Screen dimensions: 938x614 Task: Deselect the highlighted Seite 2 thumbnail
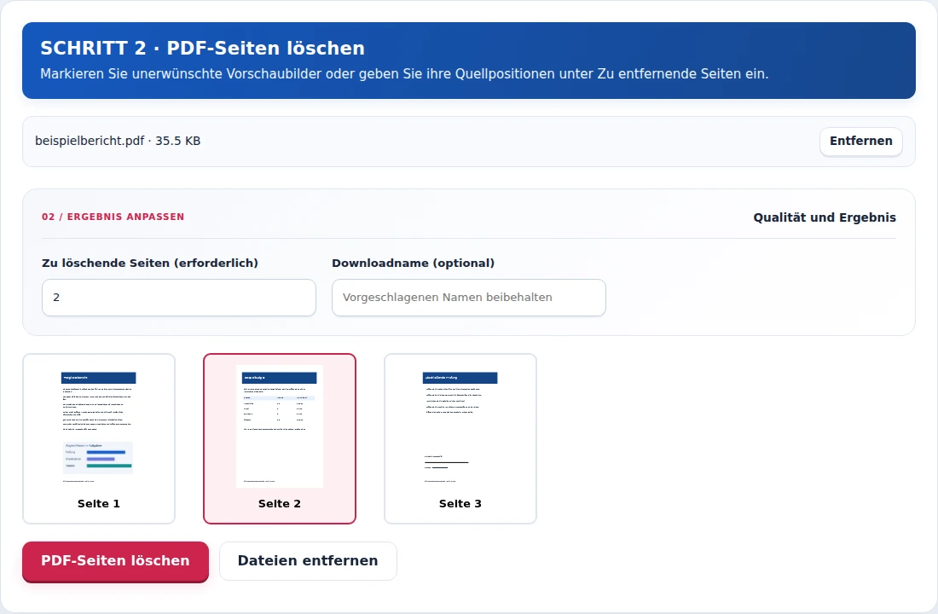click(x=280, y=438)
